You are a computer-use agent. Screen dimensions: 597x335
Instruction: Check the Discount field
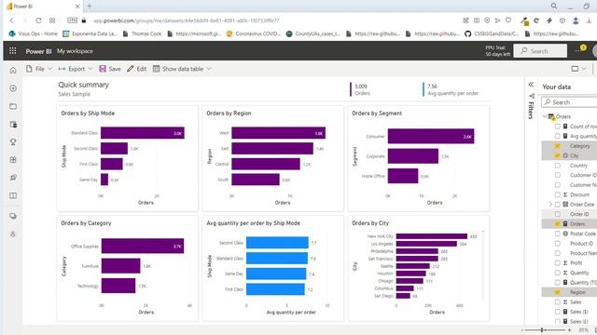coord(558,194)
